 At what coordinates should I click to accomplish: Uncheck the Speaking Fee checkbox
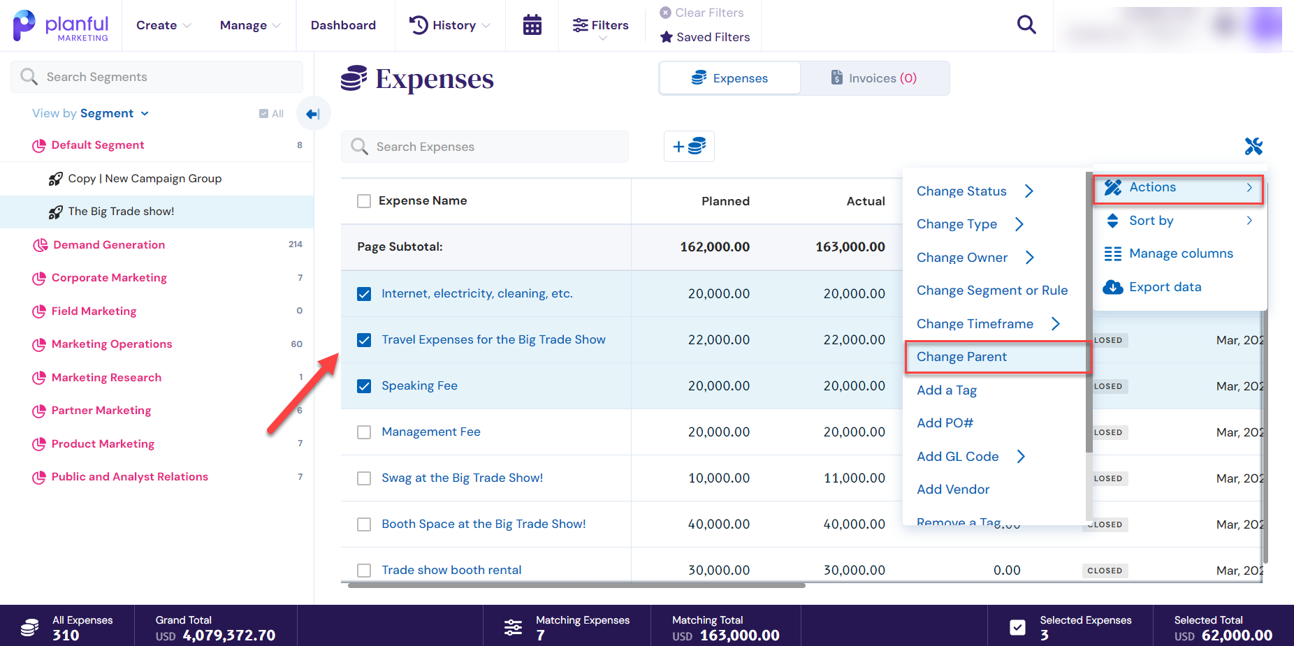tap(364, 386)
